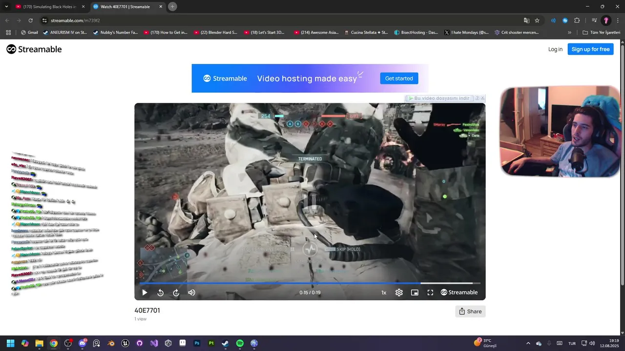
Task: Open the Apps grid shortcut
Action: click(8, 33)
